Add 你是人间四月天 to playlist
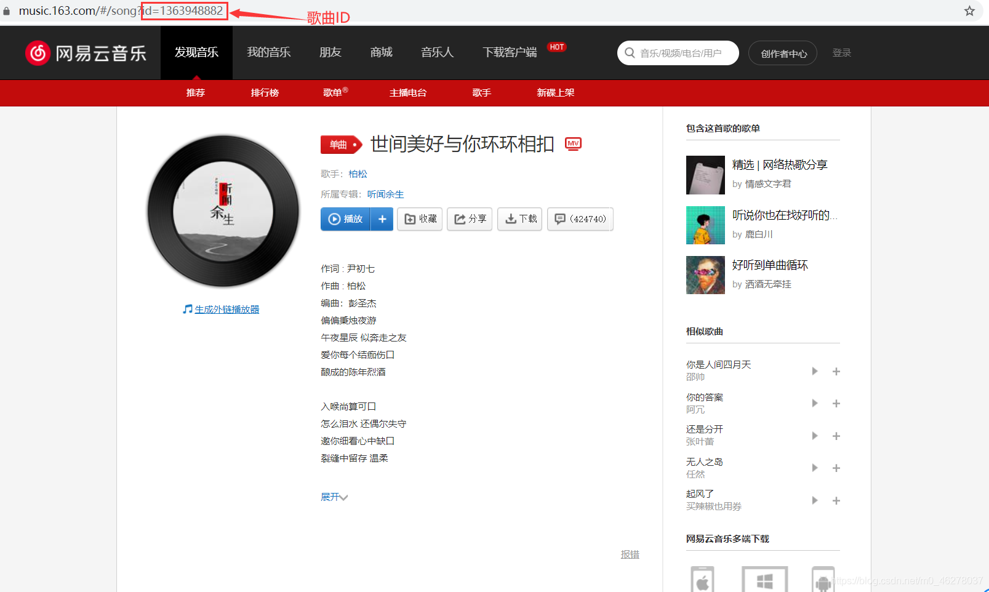This screenshot has width=989, height=592. 836,371
